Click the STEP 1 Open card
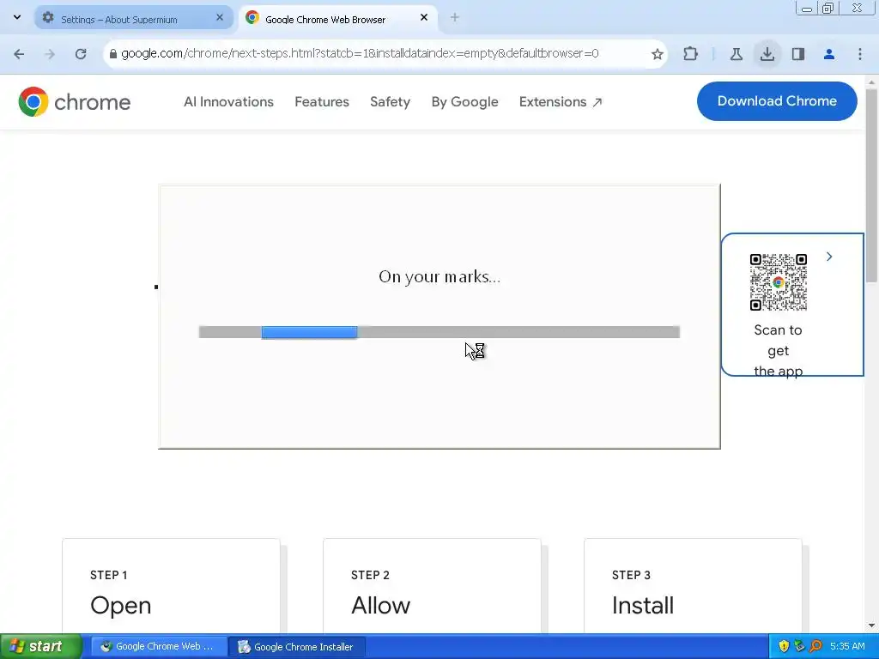Screen dimensions: 879x659 click(171, 586)
